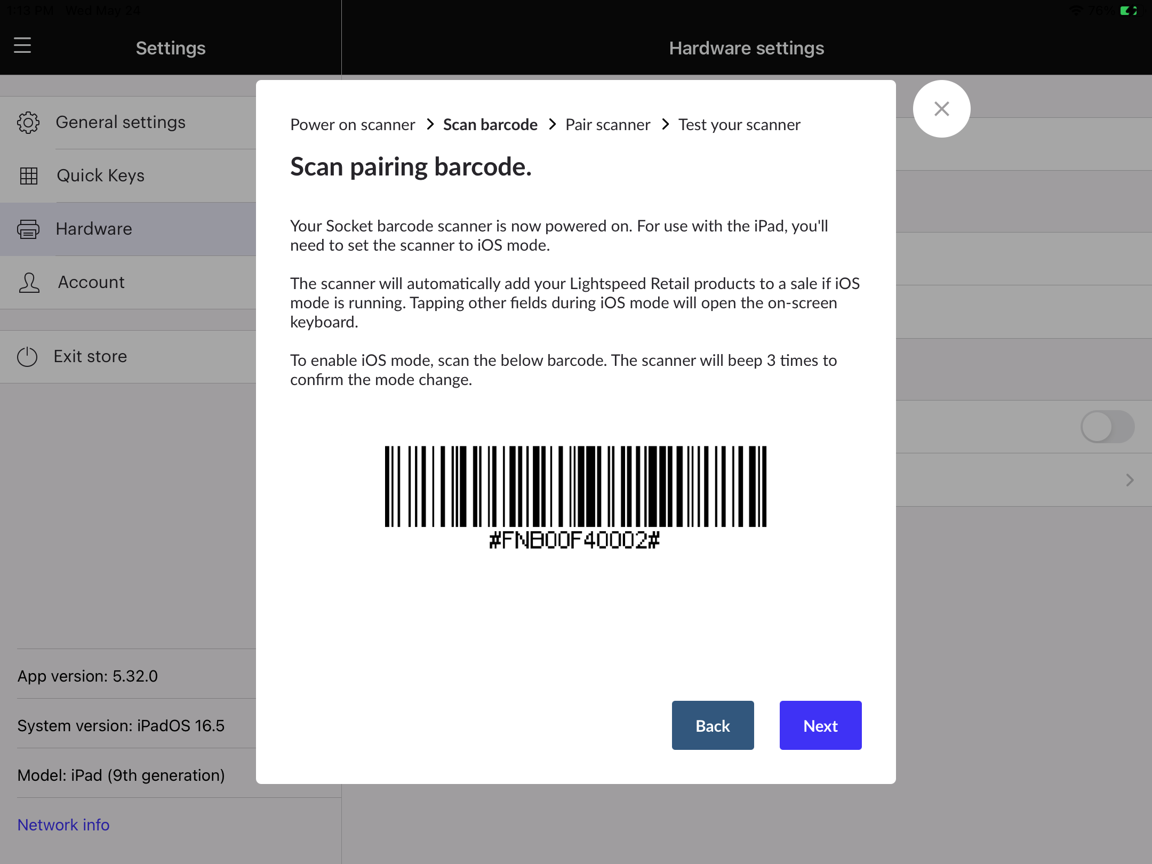Go to Power on scanner step

point(353,125)
